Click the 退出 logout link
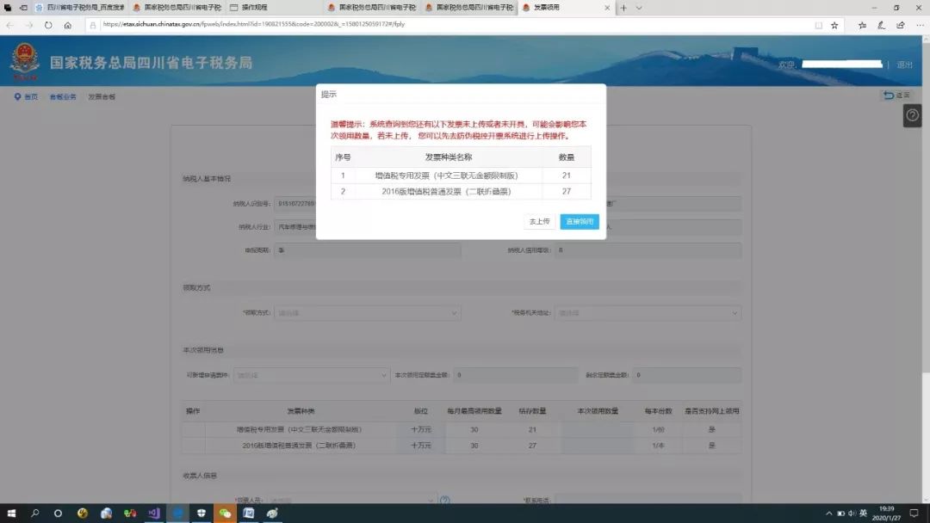The width and height of the screenshot is (930, 523). tap(904, 65)
